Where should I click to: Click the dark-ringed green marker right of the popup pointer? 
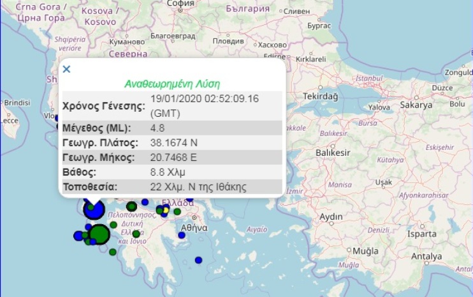[x=131, y=206]
